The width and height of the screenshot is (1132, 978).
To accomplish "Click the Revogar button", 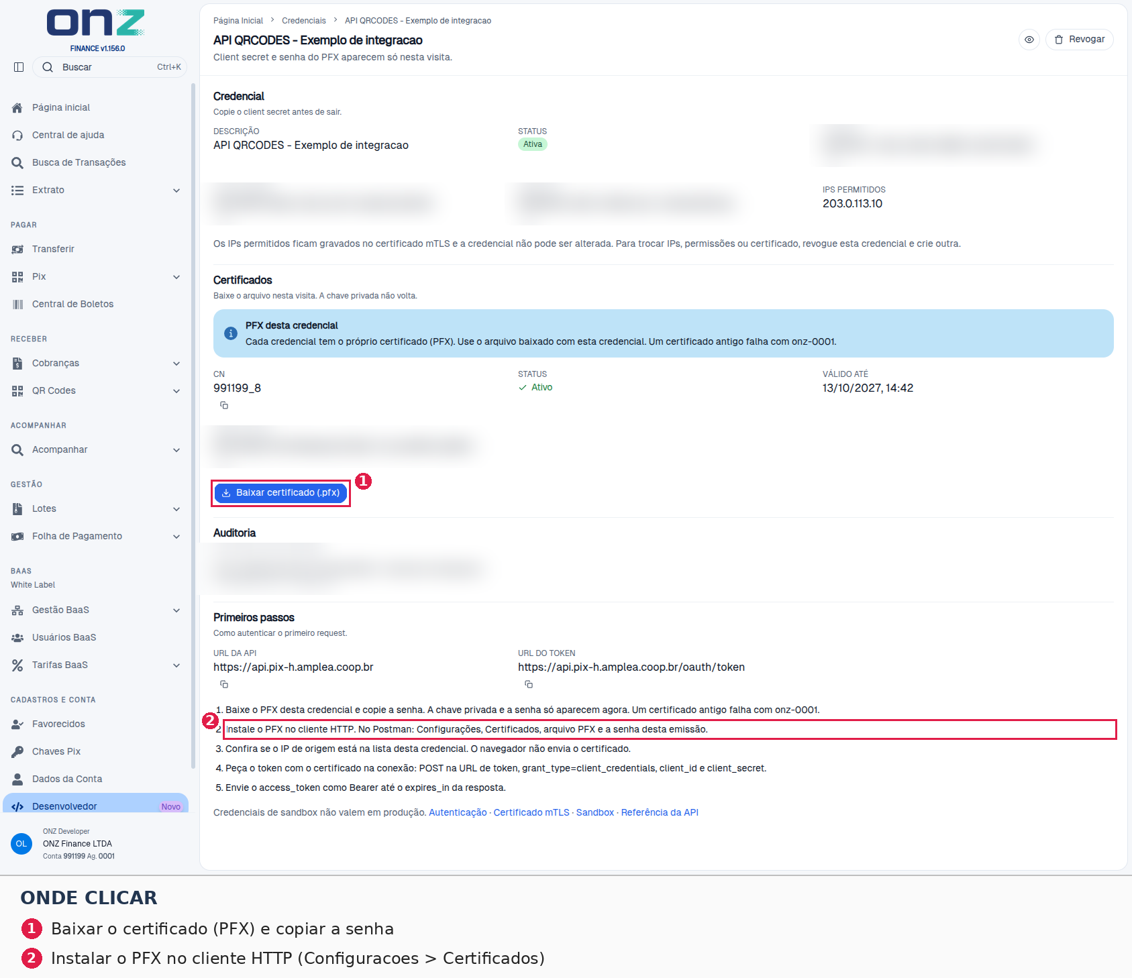I will [x=1080, y=40].
